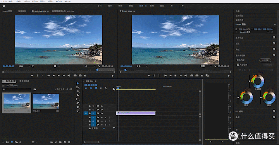Toggle the timeline Snap magnet icon
Image resolution: width=279 pixels, height=145 pixels.
[91, 88]
